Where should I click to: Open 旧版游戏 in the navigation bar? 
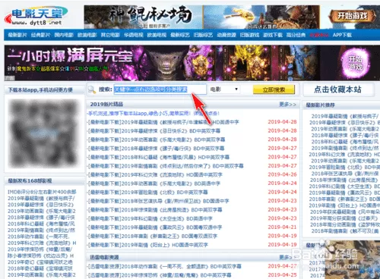(249, 35)
